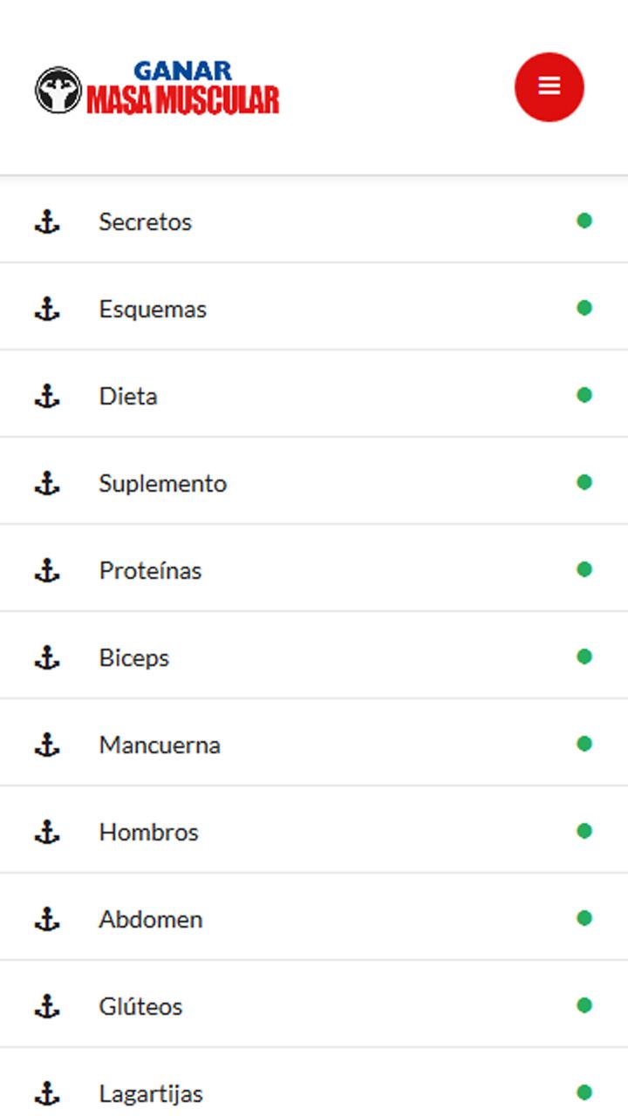This screenshot has height=1116, width=628.
Task: Click the green dot next to Suplemento
Action: [584, 482]
